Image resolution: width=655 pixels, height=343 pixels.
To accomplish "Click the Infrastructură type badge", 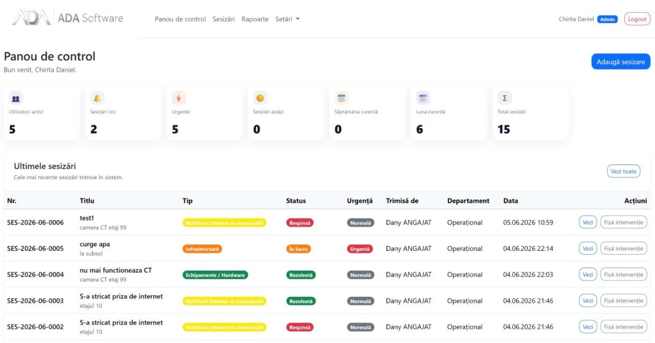I will click(202, 249).
